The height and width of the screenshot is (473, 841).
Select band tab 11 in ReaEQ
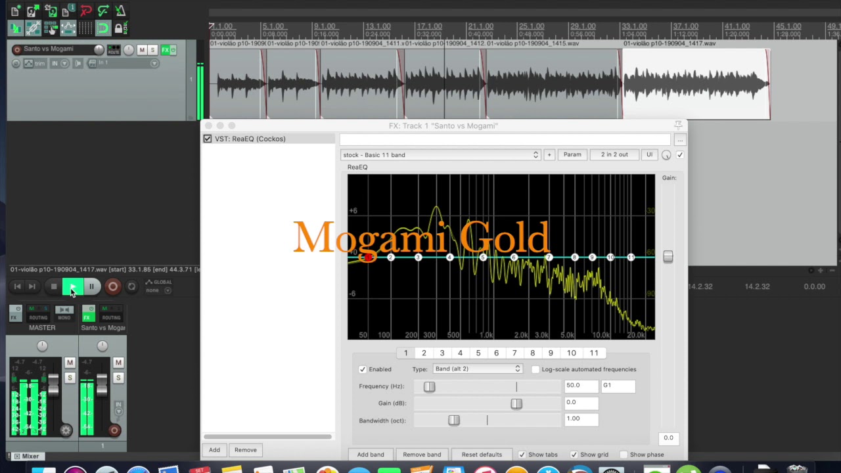594,353
